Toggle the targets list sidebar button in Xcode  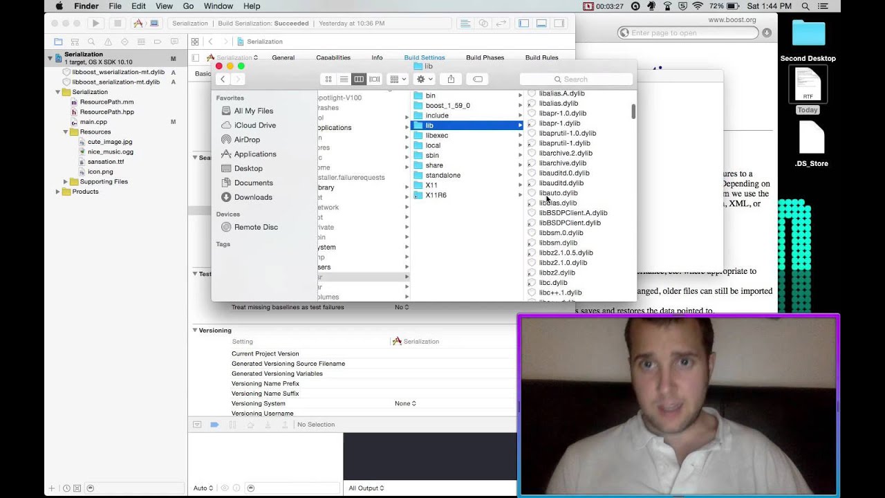(195, 57)
